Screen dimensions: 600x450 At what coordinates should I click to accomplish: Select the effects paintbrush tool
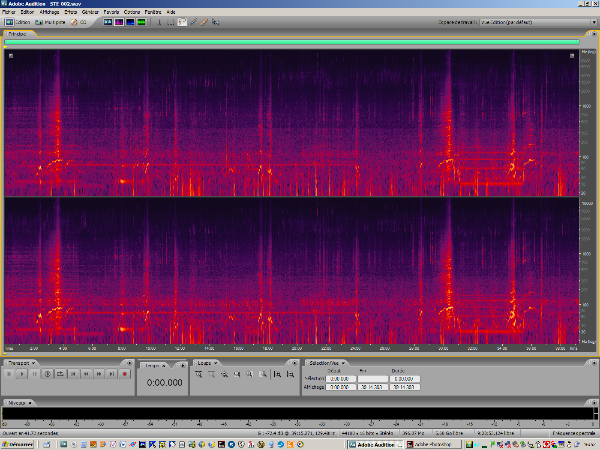point(193,22)
